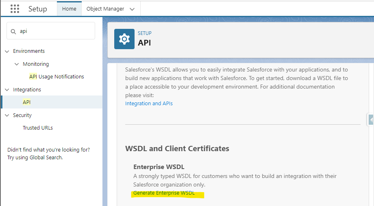374x206 pixels.
Task: Click the Environments section label
Action: pyautogui.click(x=29, y=51)
